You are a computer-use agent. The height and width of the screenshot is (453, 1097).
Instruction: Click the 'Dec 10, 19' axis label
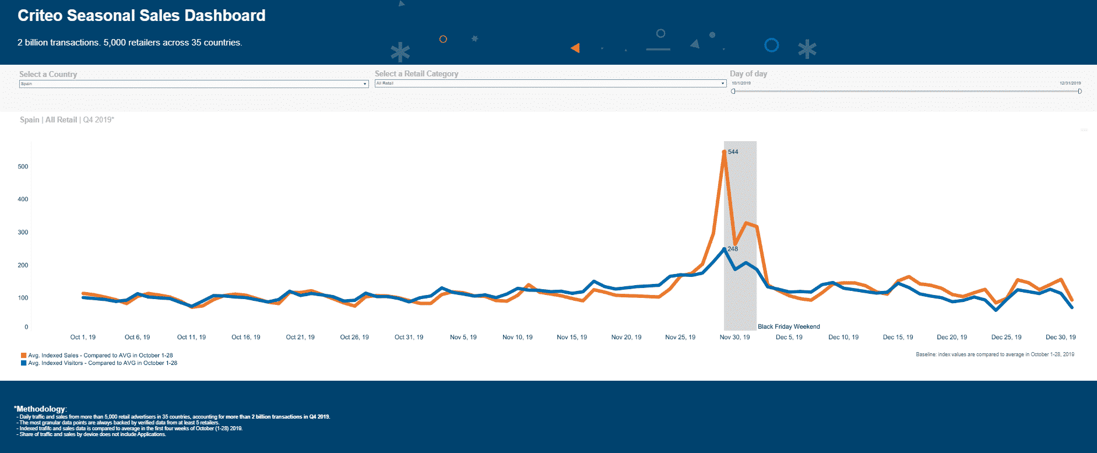click(843, 337)
